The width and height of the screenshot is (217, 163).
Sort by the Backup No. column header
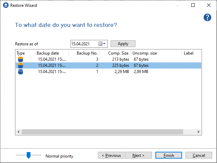point(84,53)
